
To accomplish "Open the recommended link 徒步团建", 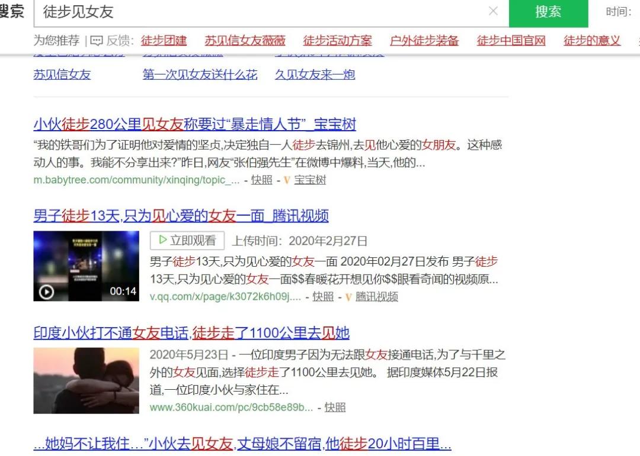I will coord(164,41).
